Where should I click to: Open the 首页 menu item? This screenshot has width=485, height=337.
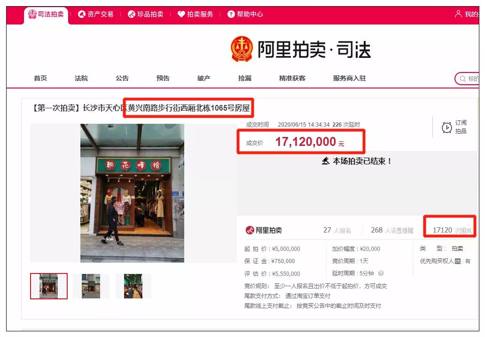[40, 78]
